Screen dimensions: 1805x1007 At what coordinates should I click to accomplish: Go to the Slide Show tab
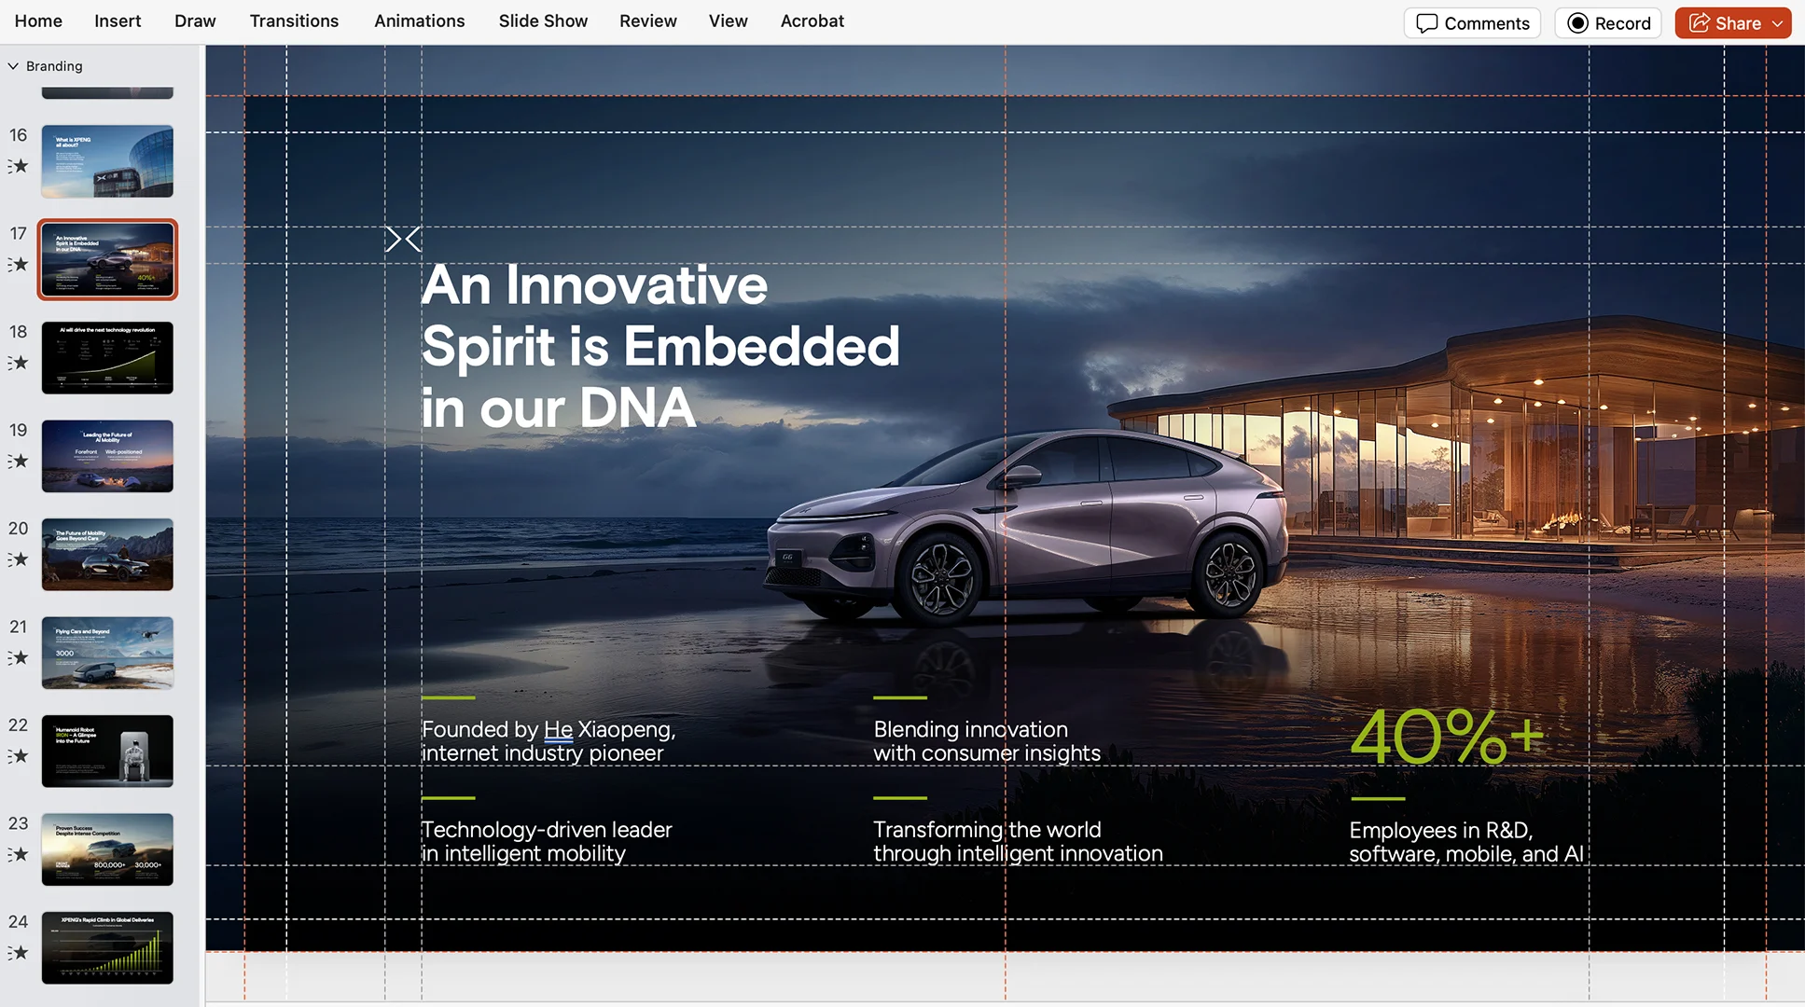point(543,21)
